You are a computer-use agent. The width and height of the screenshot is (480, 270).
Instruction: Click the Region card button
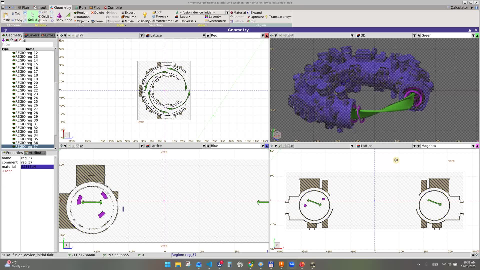pyautogui.click(x=80, y=12)
